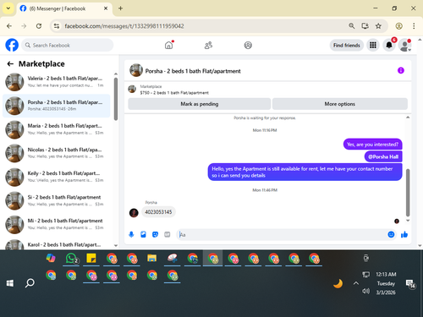Click the 4023053145 message bubble

tap(158, 212)
